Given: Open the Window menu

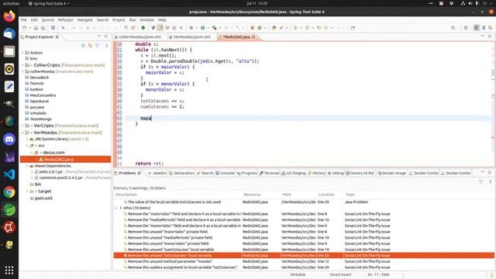Looking at the screenshot, I should (146, 20).
